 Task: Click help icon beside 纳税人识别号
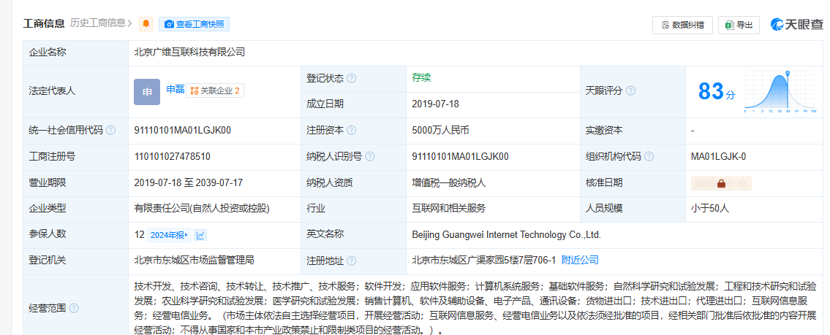370,156
